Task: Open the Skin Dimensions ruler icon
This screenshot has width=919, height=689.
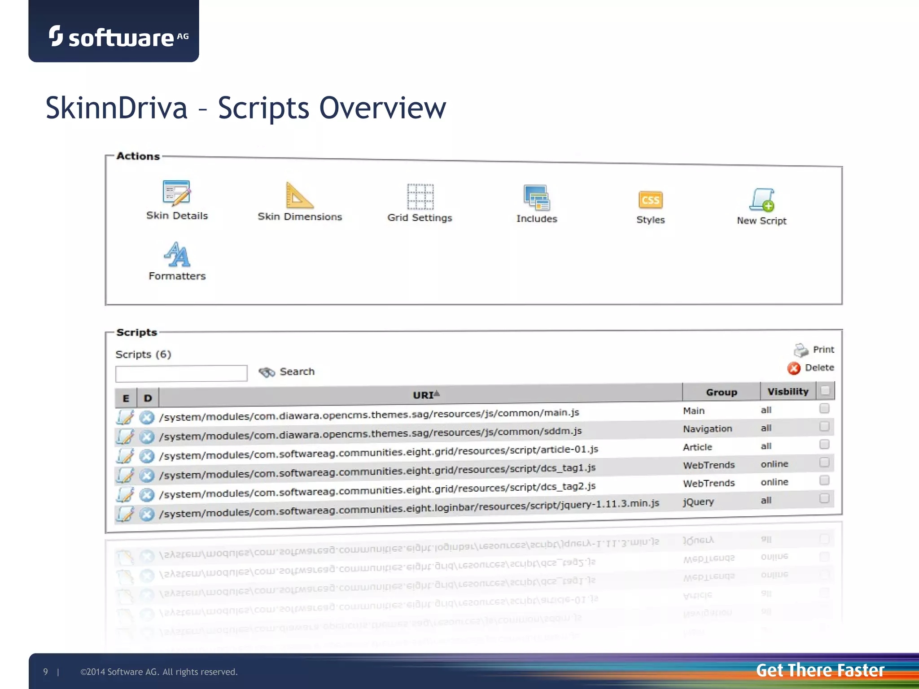Action: [299, 196]
